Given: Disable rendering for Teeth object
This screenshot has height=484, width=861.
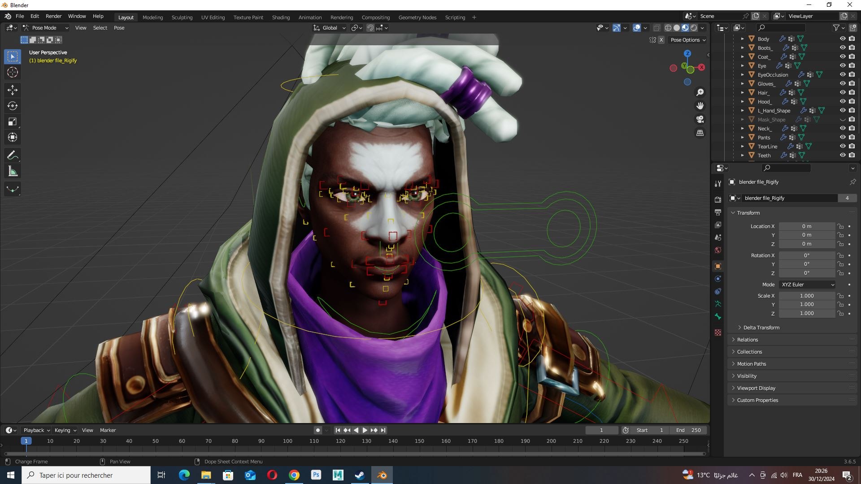Looking at the screenshot, I should pos(852,156).
